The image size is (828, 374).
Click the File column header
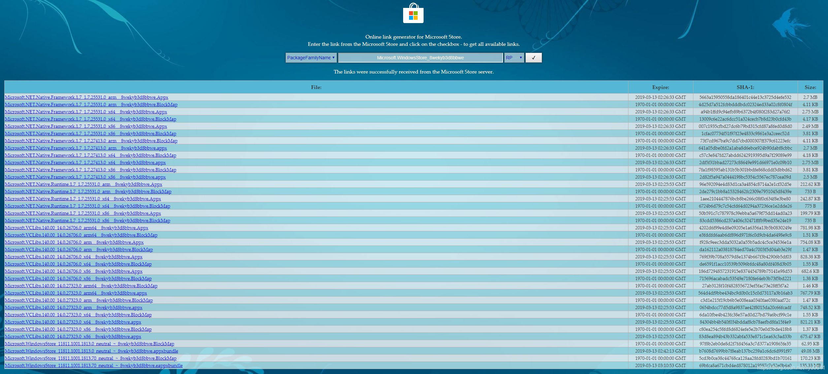coord(316,87)
